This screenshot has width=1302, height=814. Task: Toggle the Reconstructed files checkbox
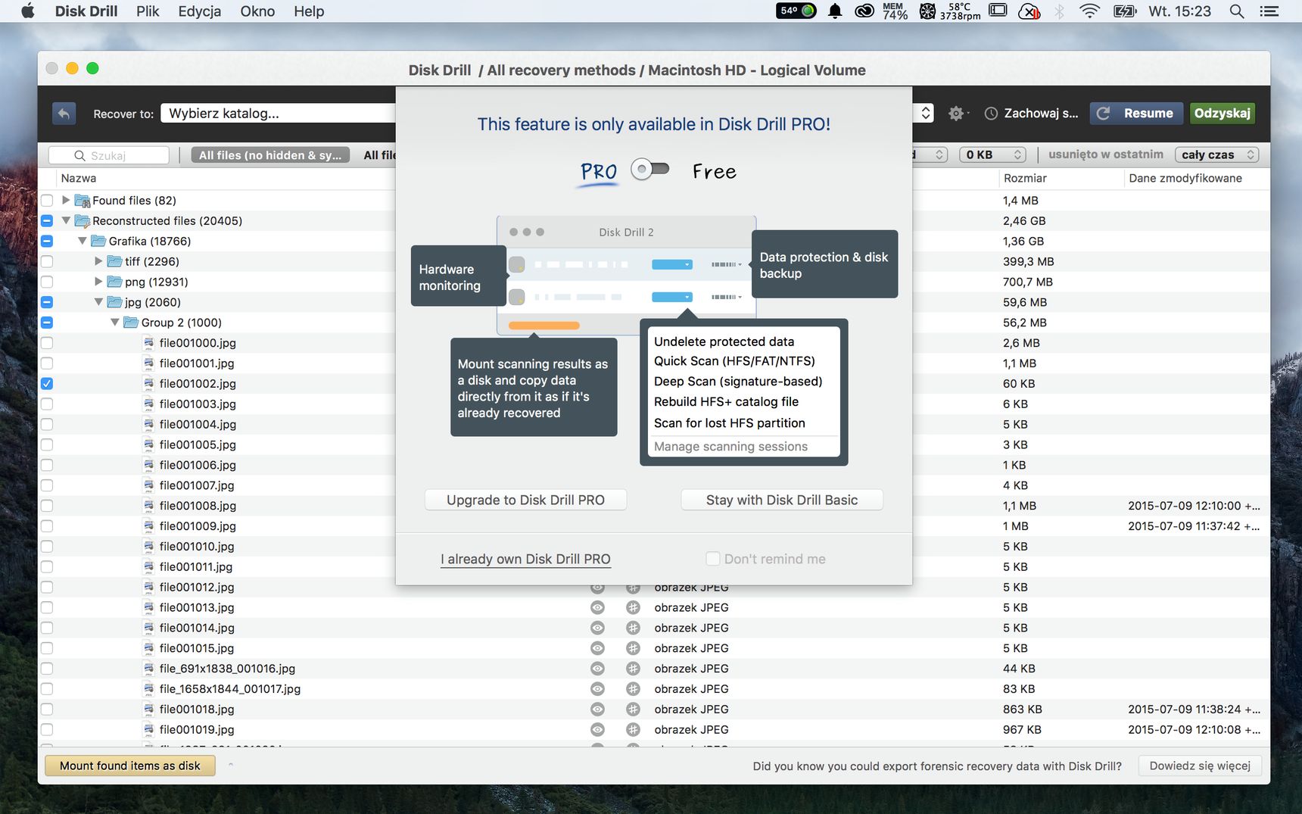point(47,221)
